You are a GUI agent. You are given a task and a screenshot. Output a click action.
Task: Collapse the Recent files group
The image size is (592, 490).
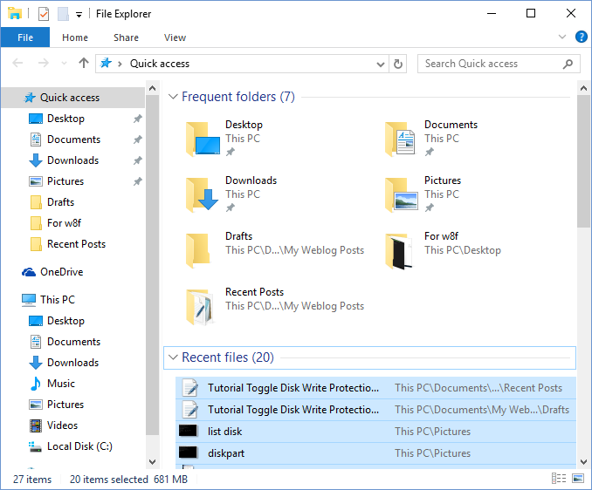[x=172, y=357]
